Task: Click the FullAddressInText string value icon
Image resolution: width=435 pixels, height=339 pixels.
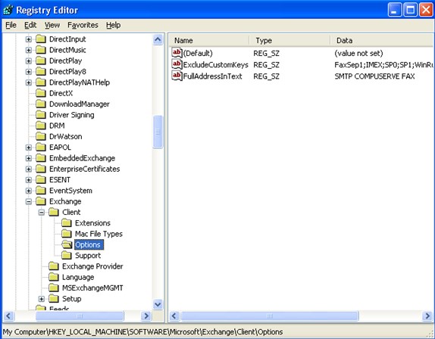Action: coord(177,76)
